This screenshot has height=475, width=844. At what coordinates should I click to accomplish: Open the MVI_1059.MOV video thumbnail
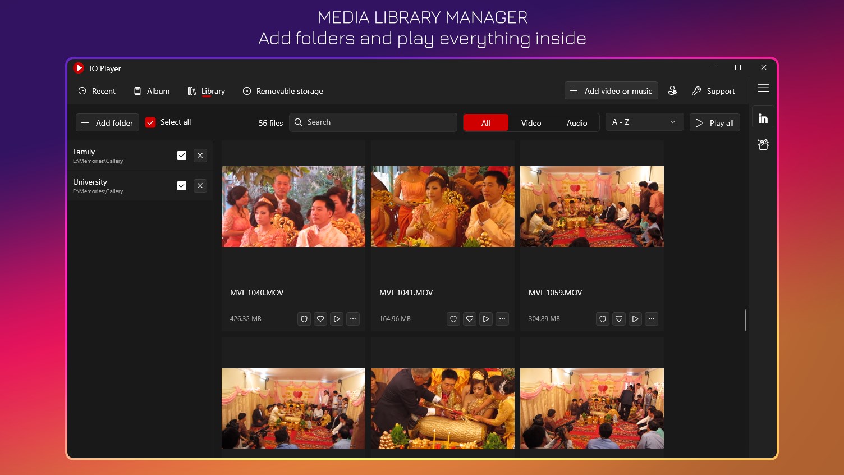click(592, 207)
